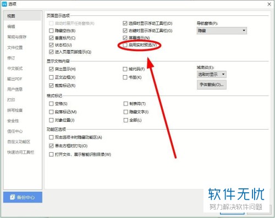Select the 视图 category in sidebar
Image resolution: width=275 pixels, height=218 pixels.
point(22,16)
